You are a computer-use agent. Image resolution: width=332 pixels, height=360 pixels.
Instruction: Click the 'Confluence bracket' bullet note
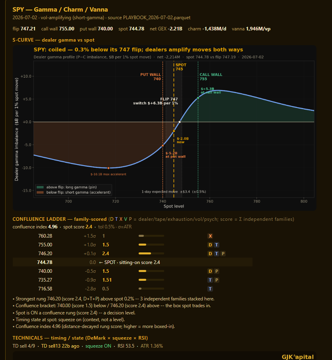coord(111,306)
